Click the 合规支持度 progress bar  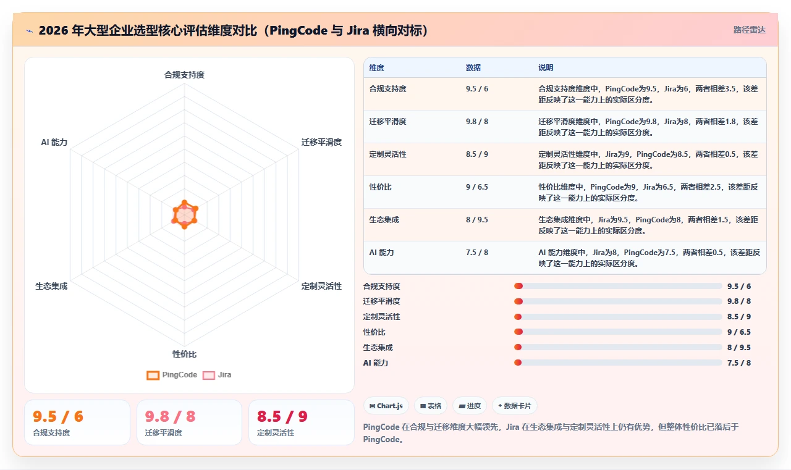tap(618, 286)
